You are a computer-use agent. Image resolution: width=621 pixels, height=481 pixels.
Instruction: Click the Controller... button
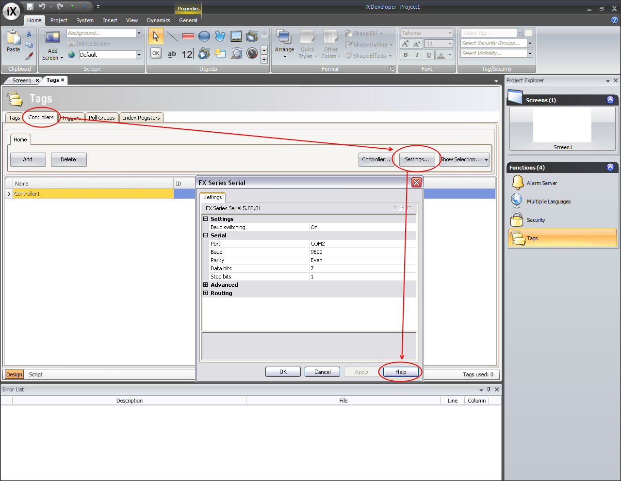coord(376,159)
